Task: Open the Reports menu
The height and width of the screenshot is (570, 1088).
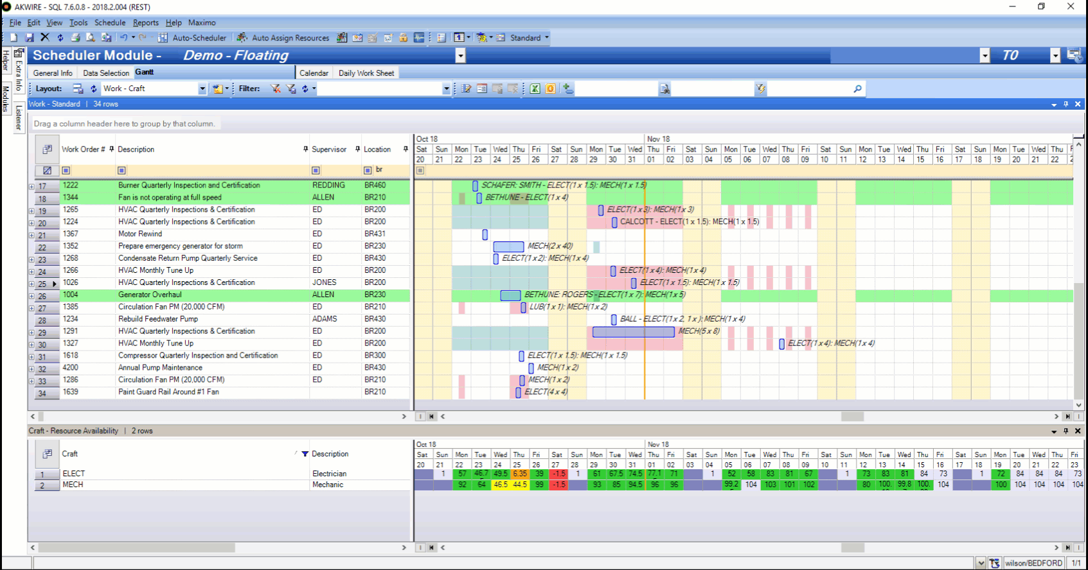Action: coord(146,22)
